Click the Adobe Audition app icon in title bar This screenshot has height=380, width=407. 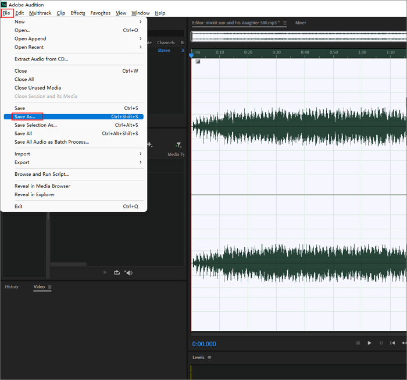4,5
